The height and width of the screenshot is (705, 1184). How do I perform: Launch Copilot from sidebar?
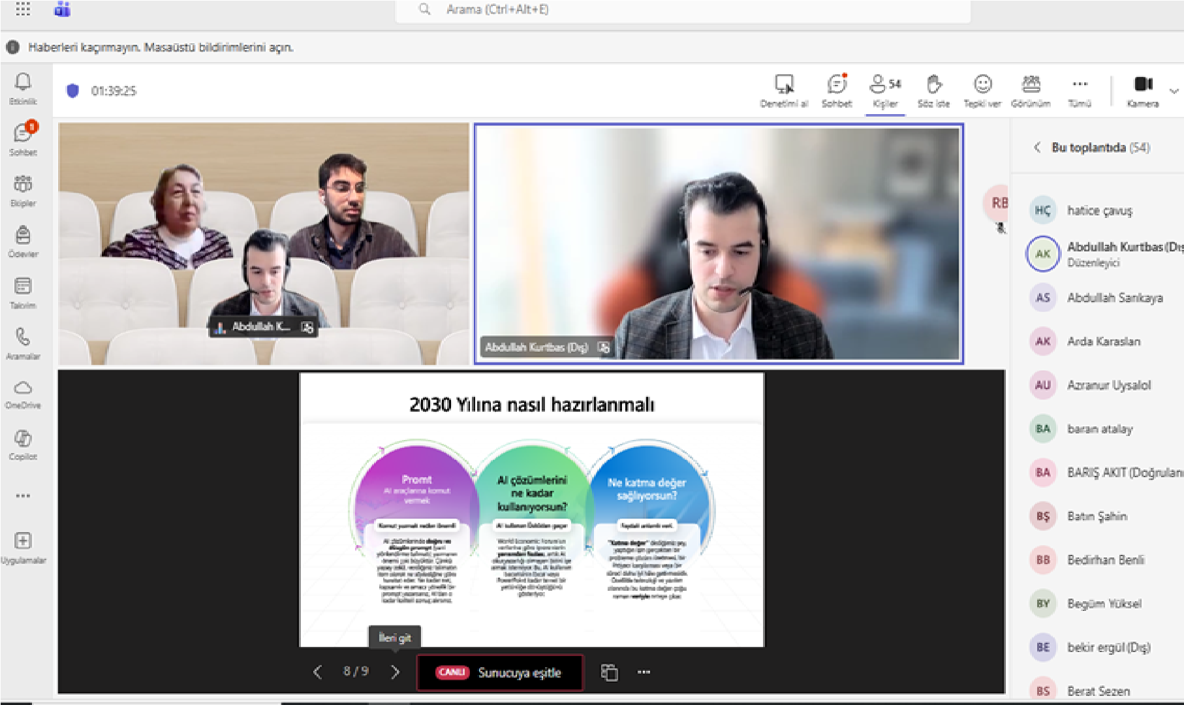[23, 444]
